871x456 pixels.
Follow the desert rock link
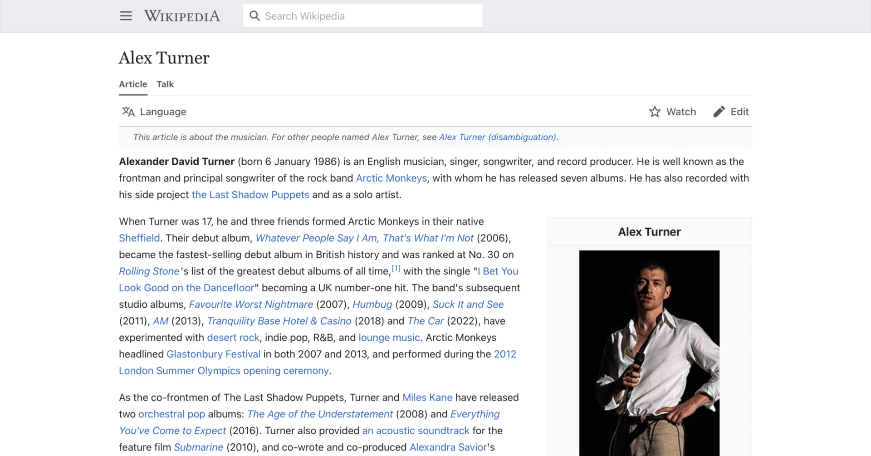coord(233,338)
